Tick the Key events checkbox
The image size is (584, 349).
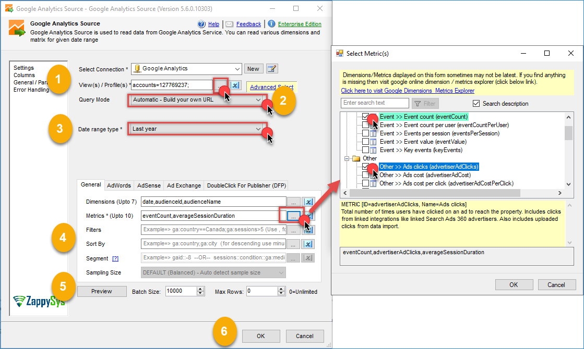366,150
